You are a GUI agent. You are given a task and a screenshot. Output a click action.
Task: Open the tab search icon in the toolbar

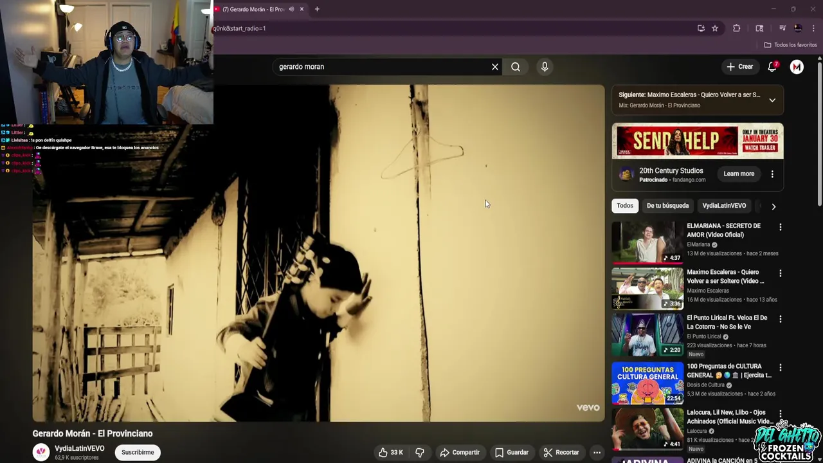click(759, 28)
